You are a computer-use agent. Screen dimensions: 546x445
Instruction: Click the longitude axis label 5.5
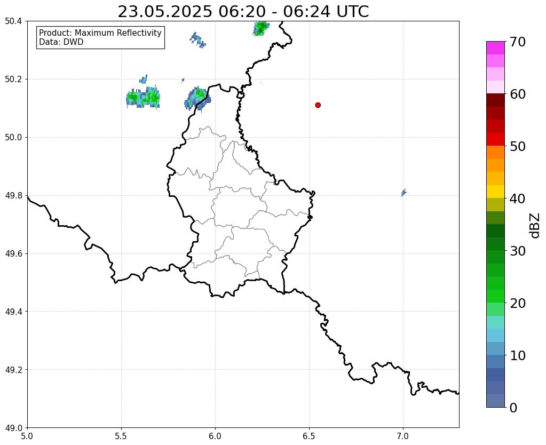tap(121, 436)
